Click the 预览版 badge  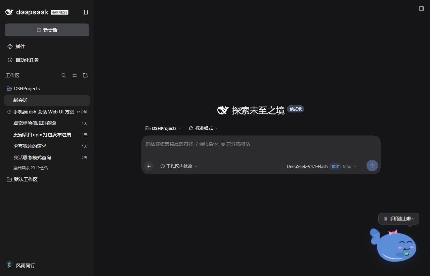click(296, 109)
